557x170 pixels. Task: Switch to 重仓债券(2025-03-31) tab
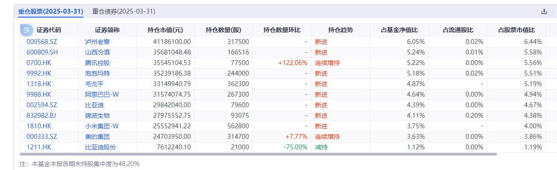pyautogui.click(x=123, y=11)
